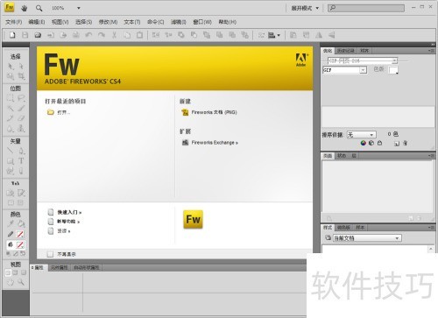
Task: Select the Crop tool
Action: 21,76
